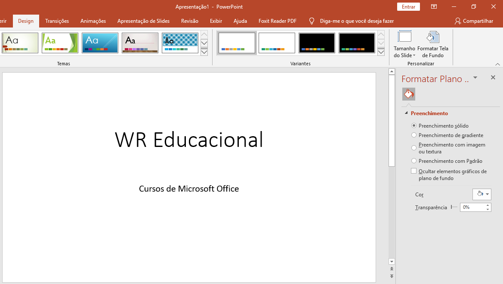Image resolution: width=503 pixels, height=284 pixels.
Task: Switch to the Animações tab
Action: tap(93, 21)
